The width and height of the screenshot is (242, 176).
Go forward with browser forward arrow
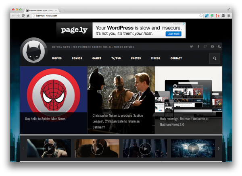(x=18, y=16)
